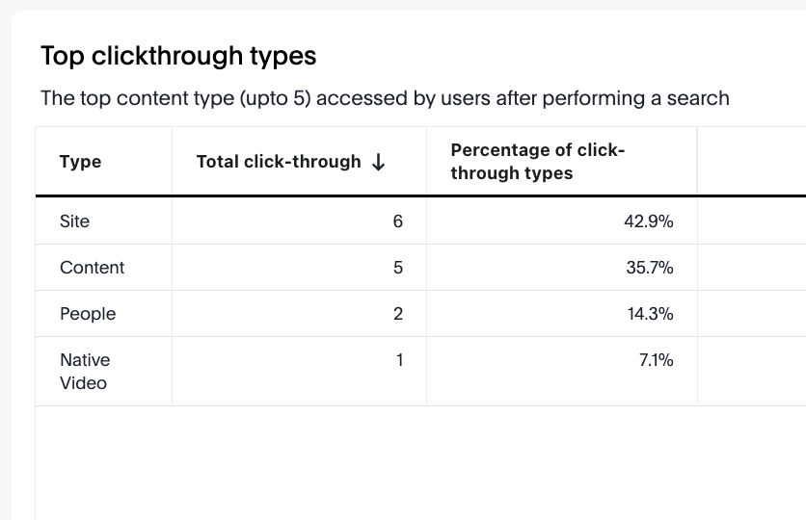Click the empty fourth column header
This screenshot has height=520, width=806.
[750, 162]
